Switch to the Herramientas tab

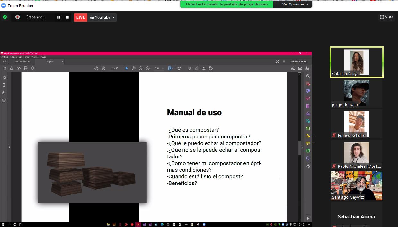pos(22,61)
